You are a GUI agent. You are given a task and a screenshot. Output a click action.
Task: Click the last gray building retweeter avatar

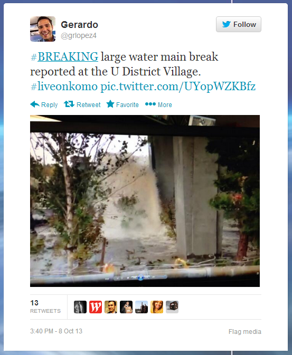[x=172, y=307]
